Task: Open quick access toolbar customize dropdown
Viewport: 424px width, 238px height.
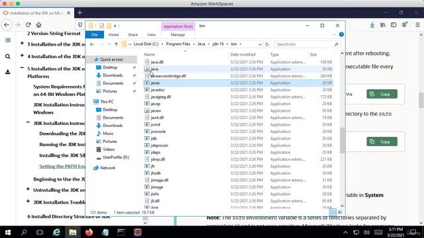Action: pos(115,26)
